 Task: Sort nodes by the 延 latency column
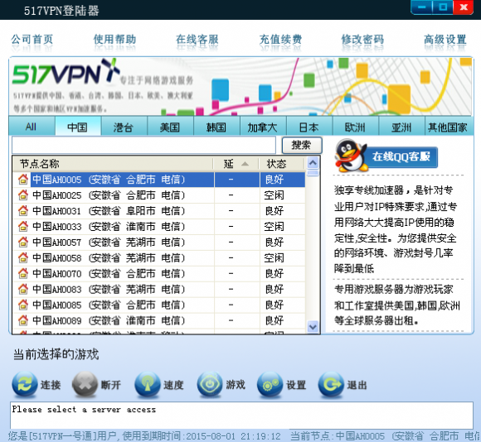[236, 164]
